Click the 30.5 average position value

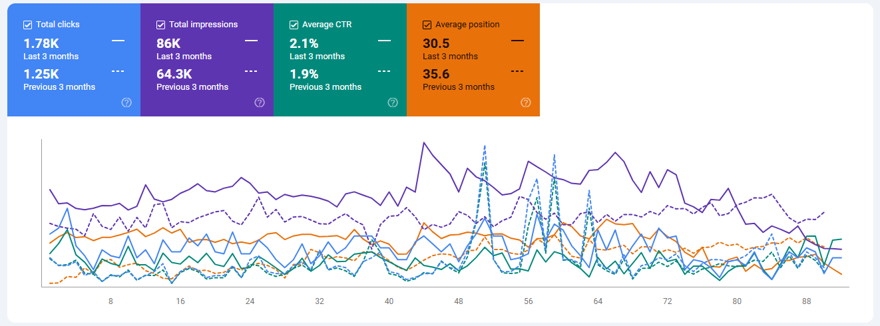coord(435,44)
